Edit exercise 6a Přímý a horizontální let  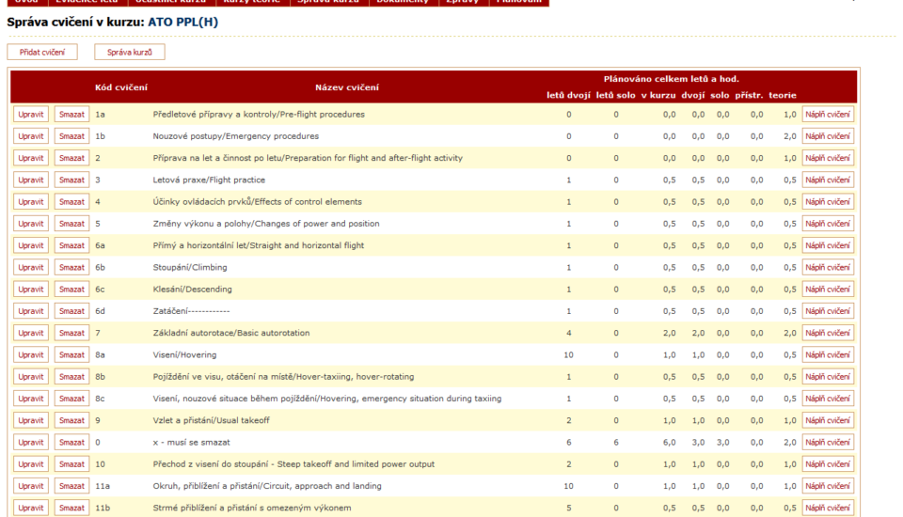30,245
